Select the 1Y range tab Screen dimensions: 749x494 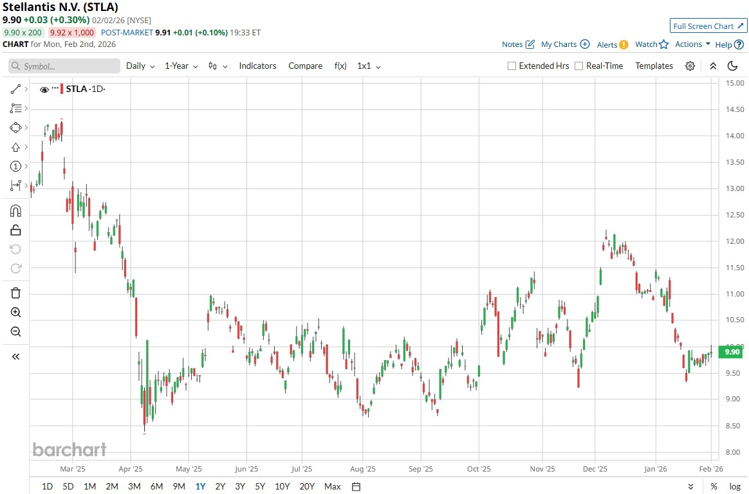[x=200, y=486]
